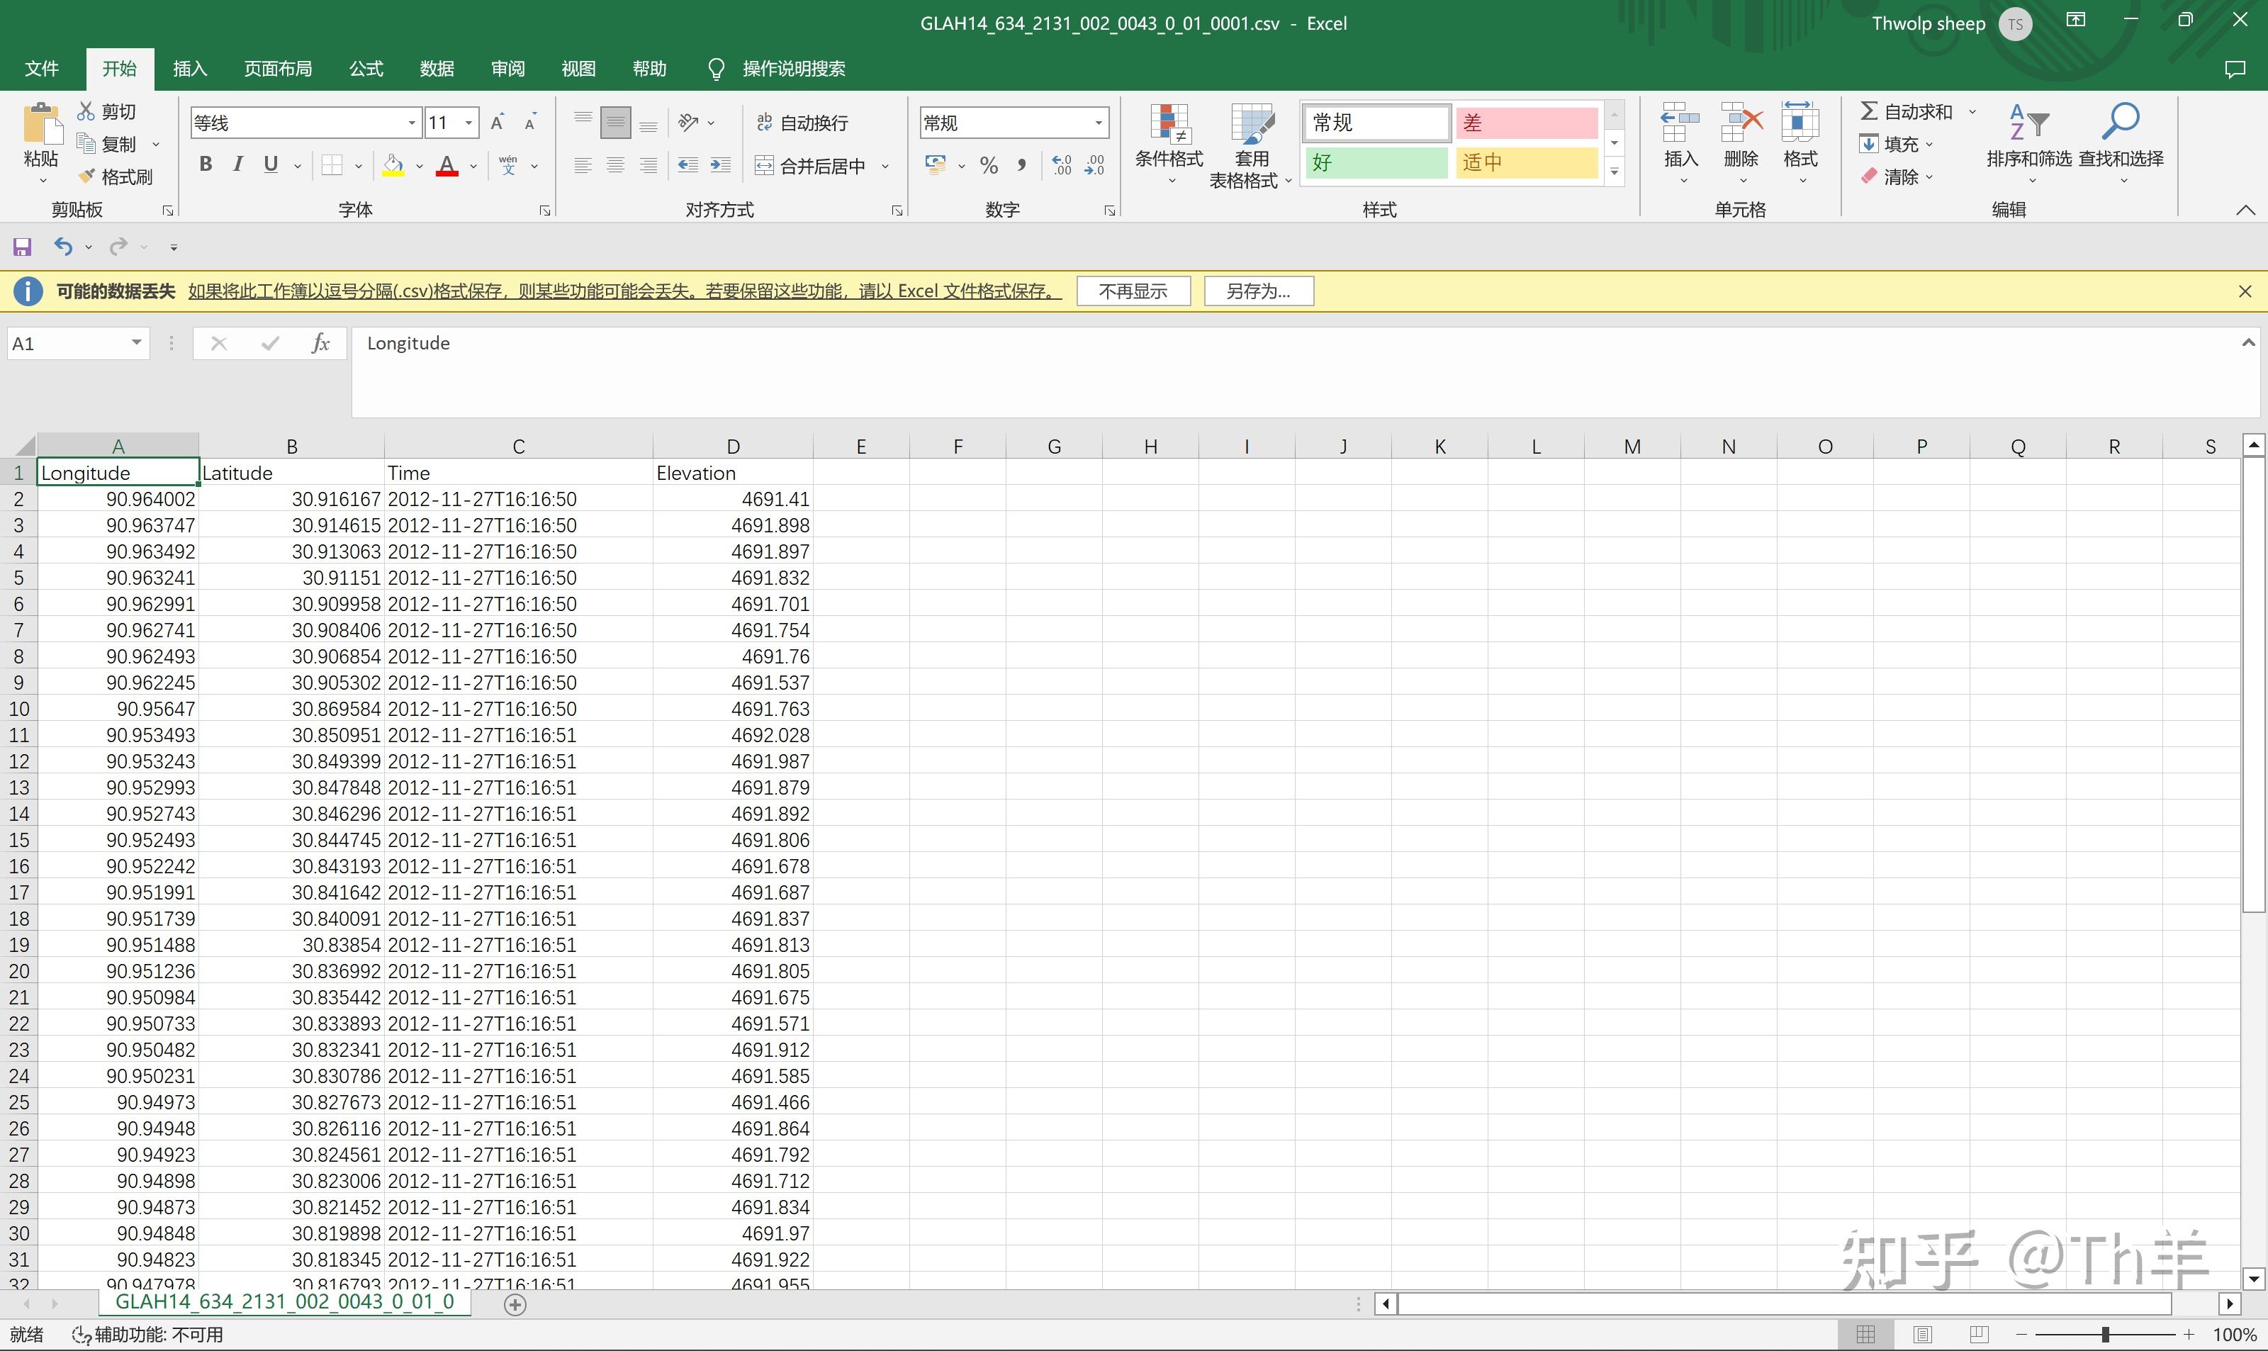The width and height of the screenshot is (2268, 1351).
Task: Toggle Bold formatting
Action: tap(206, 164)
